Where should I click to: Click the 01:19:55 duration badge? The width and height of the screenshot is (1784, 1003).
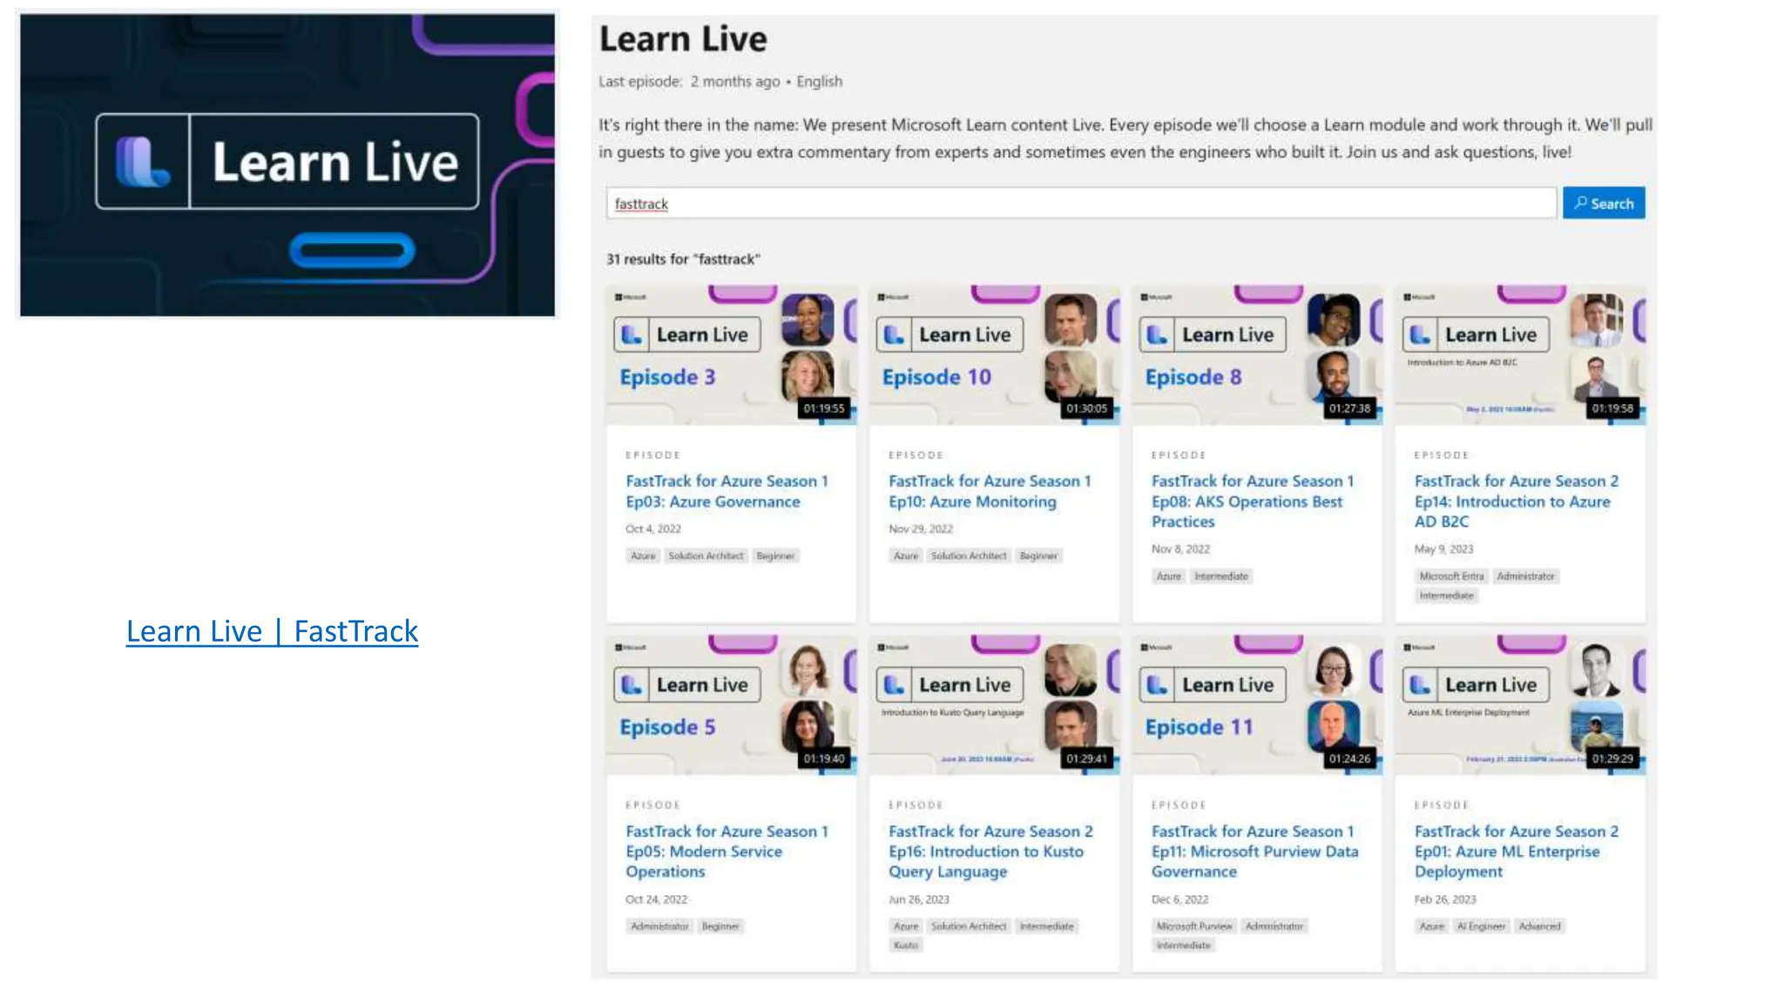pyautogui.click(x=824, y=408)
